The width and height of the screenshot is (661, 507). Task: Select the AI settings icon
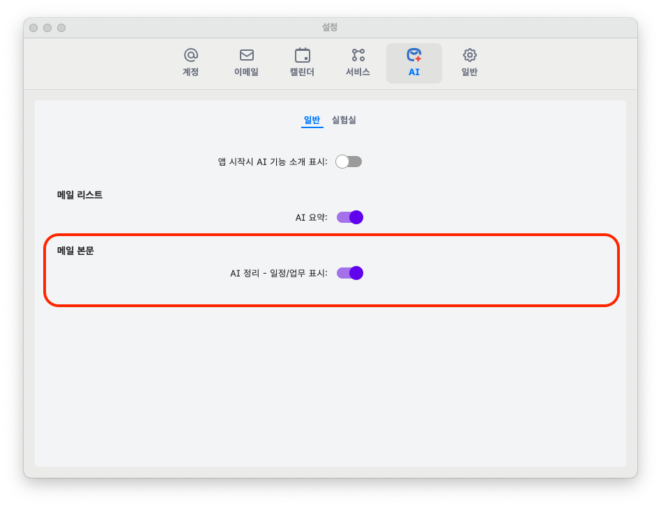pos(414,63)
